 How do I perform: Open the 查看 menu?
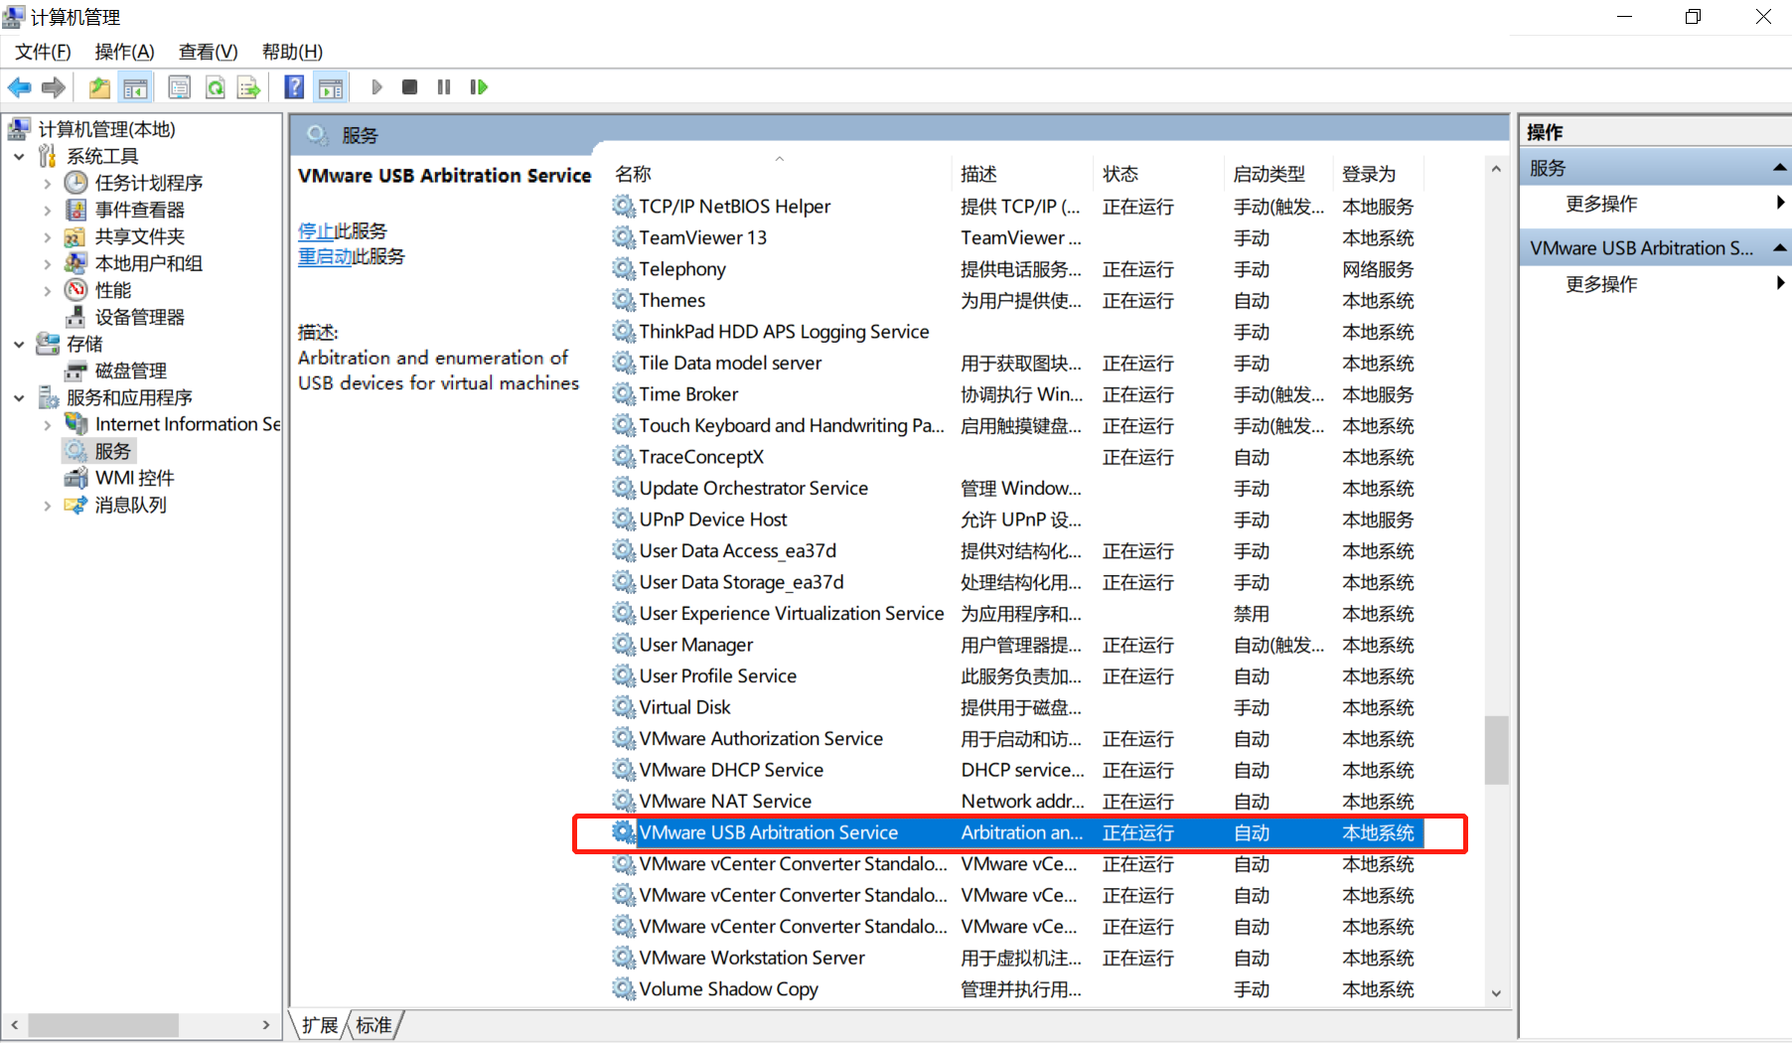point(207,51)
